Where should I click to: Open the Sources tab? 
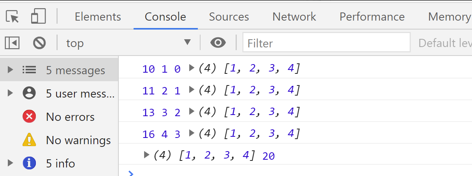pyautogui.click(x=229, y=17)
